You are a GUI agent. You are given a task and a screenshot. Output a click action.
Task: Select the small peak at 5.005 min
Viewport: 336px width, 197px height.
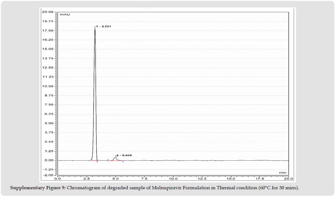(x=116, y=157)
